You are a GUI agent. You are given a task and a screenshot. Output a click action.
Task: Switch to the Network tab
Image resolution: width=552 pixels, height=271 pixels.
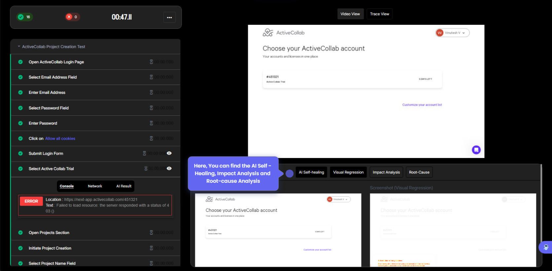point(95,186)
